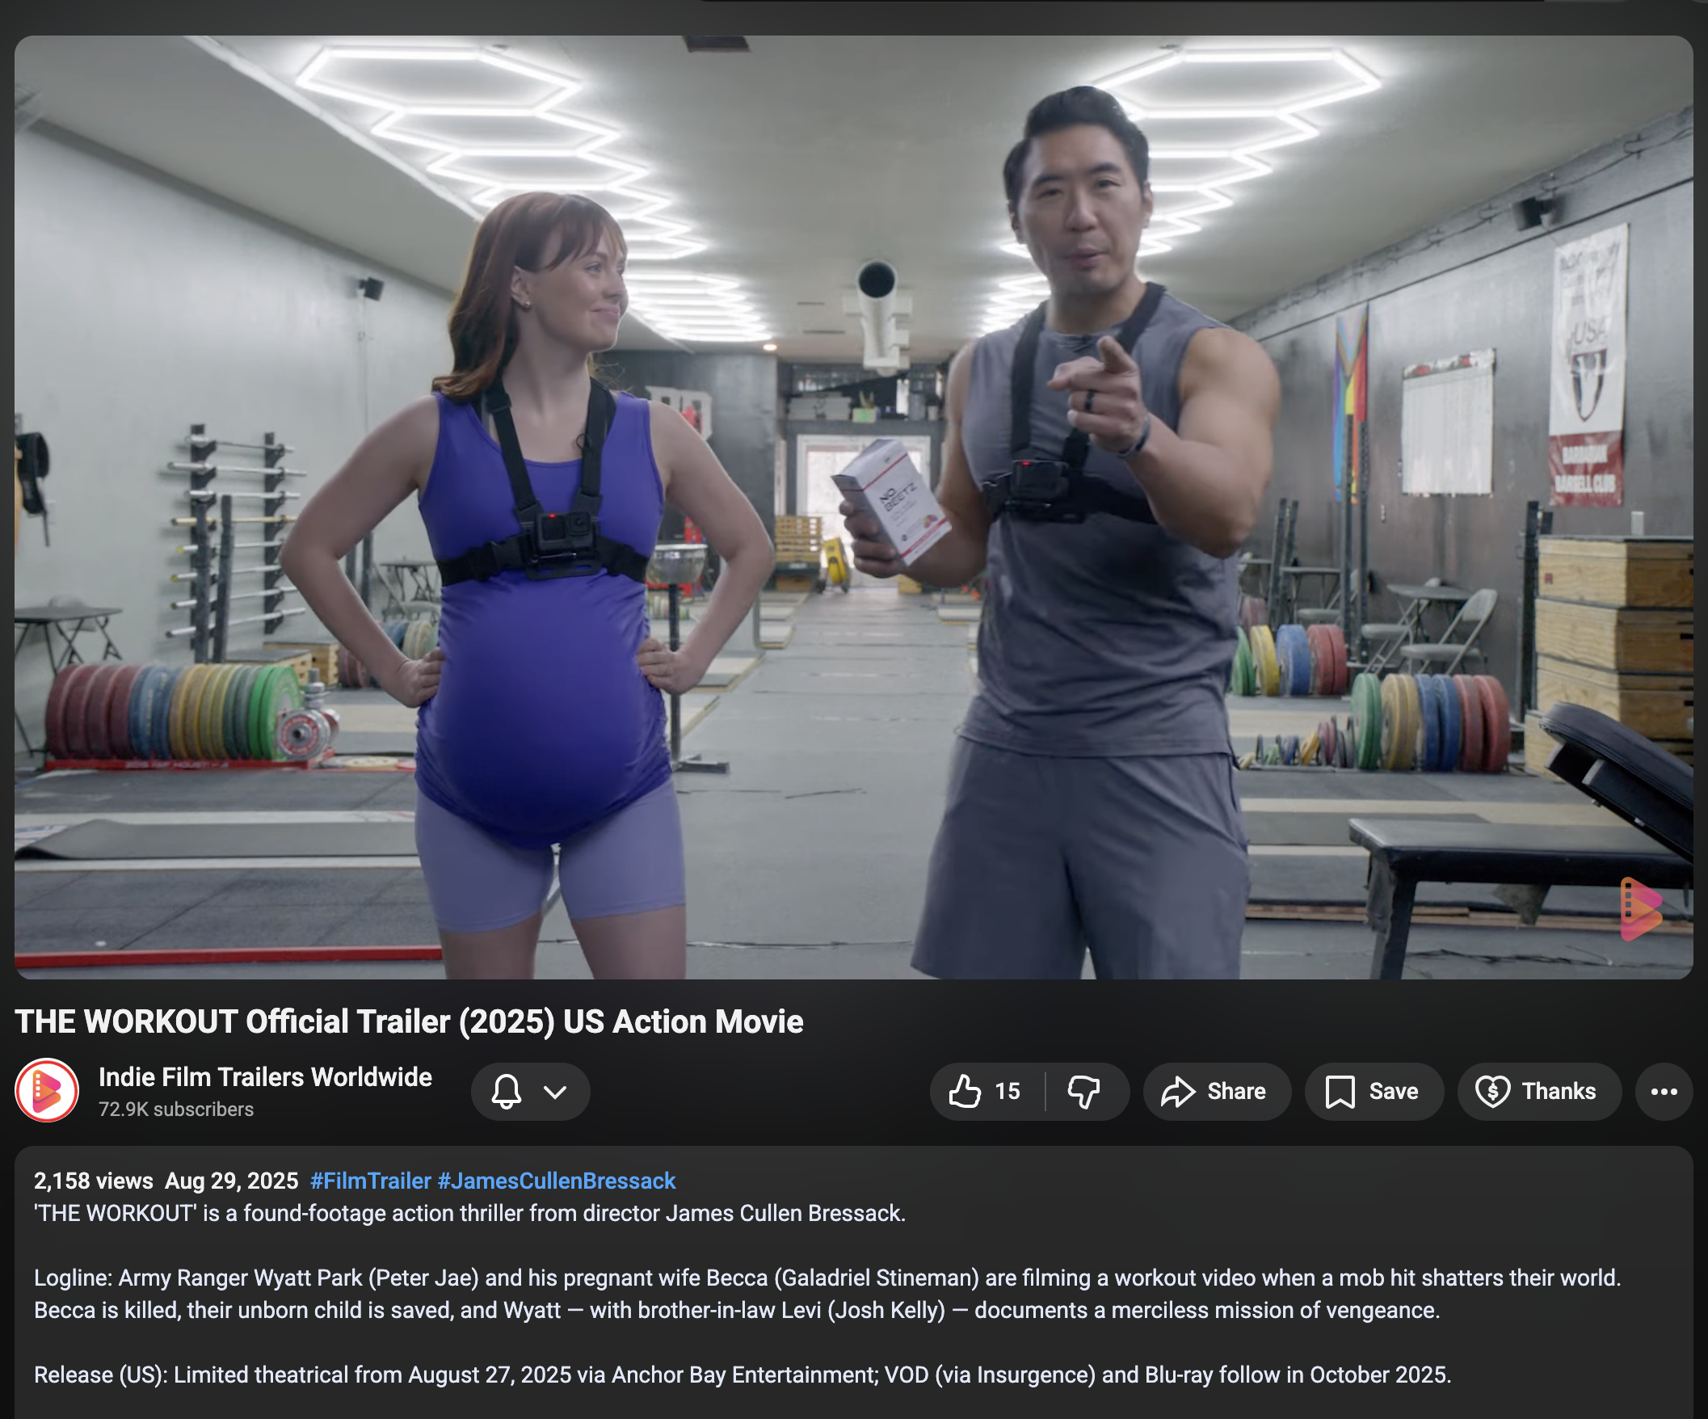
Task: Toggle the notification bell for this channel
Action: (x=506, y=1091)
